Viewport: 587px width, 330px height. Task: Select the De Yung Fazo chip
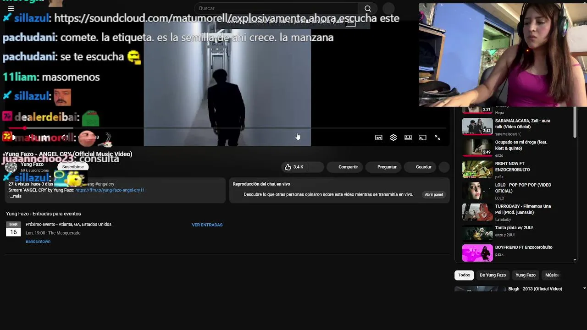pyautogui.click(x=493, y=275)
